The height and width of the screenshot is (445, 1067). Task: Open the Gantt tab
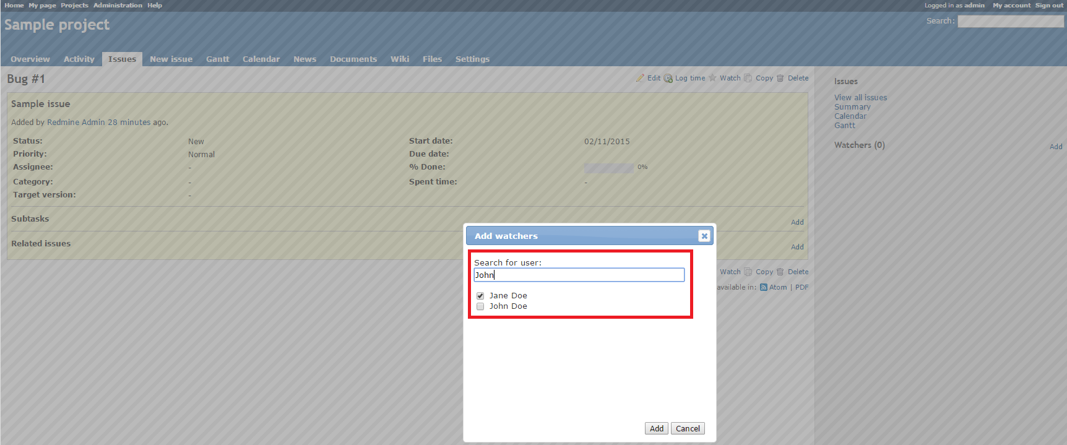[218, 59]
